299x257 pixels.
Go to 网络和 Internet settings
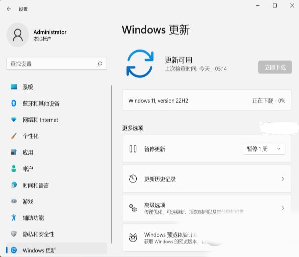[x=56, y=120]
